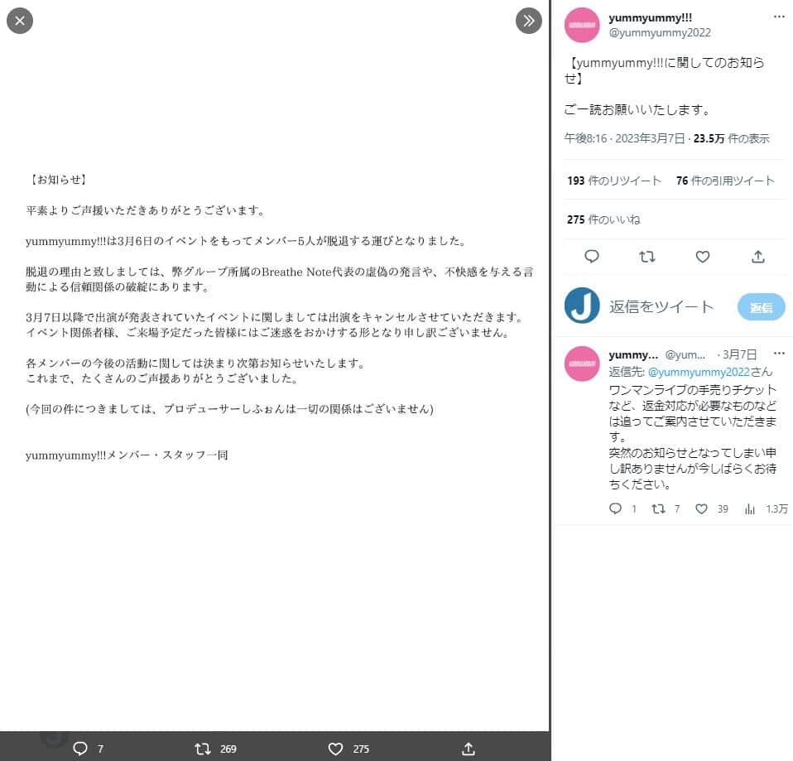
Task: Like the reply tweet showing 39 likes
Action: (x=701, y=508)
